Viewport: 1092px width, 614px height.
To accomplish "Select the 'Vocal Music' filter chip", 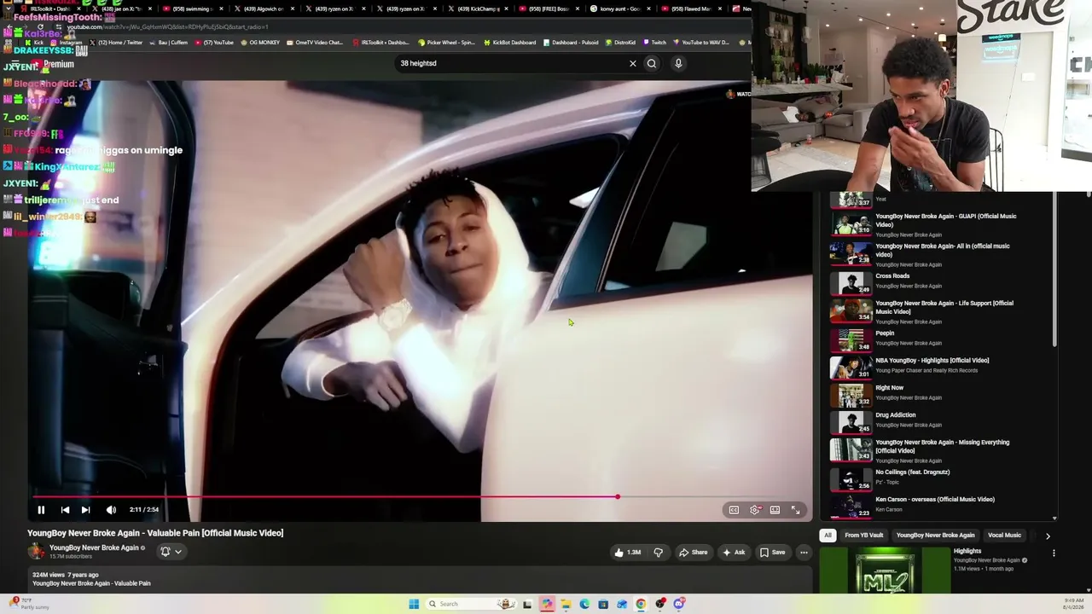I will [1004, 536].
